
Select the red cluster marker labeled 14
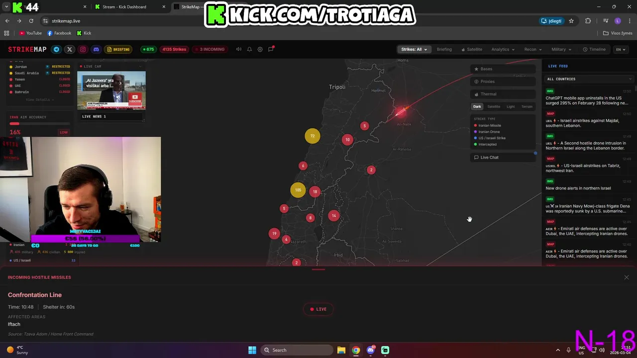click(x=334, y=216)
